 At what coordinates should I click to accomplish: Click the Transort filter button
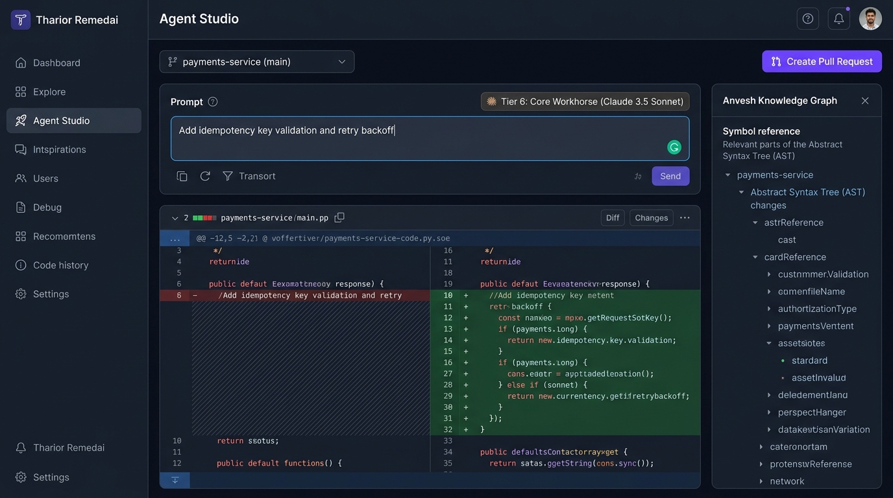(249, 176)
